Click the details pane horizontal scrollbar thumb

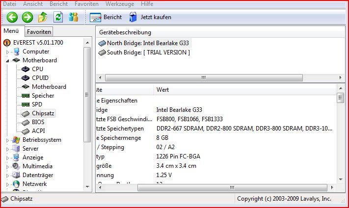232,187
